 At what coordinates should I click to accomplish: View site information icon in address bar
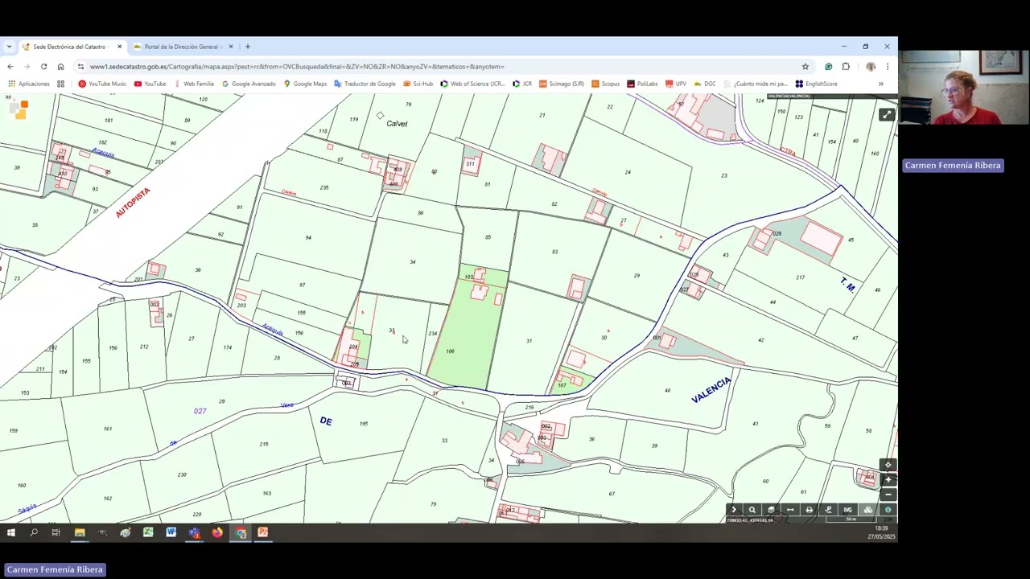pyautogui.click(x=80, y=67)
